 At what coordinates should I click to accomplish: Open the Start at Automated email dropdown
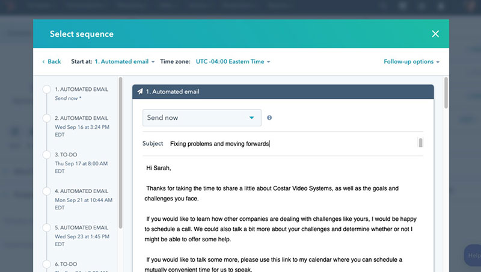(124, 61)
